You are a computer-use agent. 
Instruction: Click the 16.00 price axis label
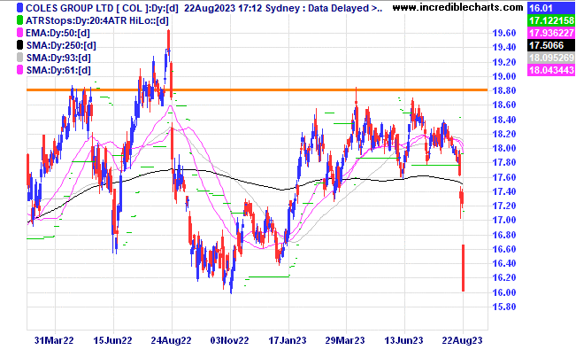pos(504,292)
